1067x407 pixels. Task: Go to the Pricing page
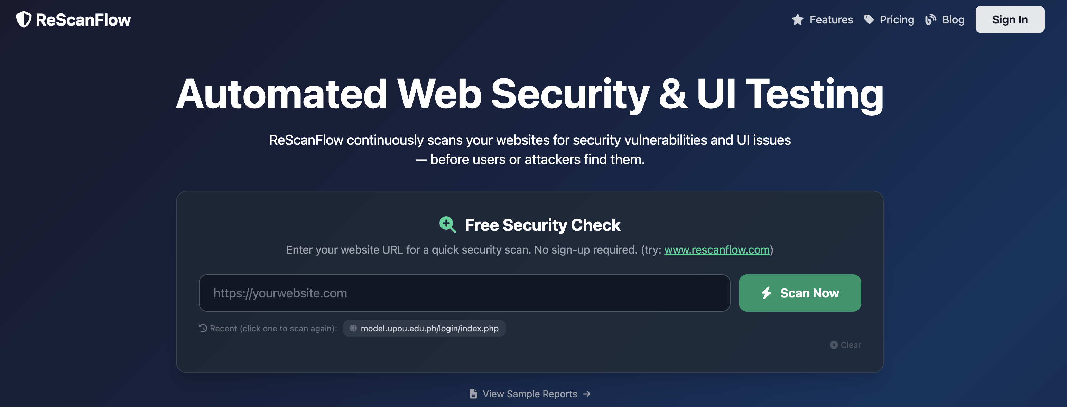pos(896,19)
